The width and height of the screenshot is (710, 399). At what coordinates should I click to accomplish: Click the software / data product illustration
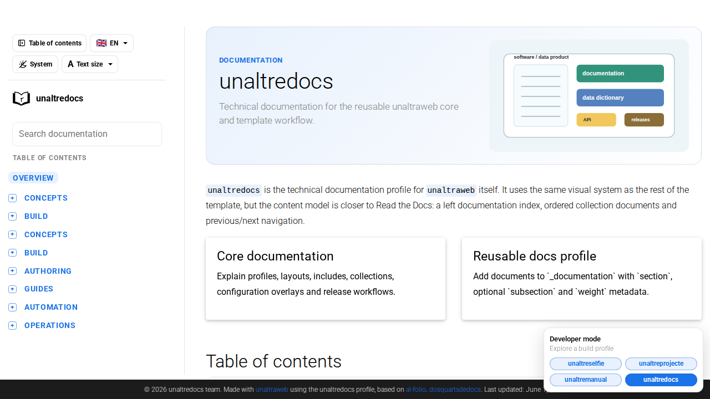click(x=589, y=95)
